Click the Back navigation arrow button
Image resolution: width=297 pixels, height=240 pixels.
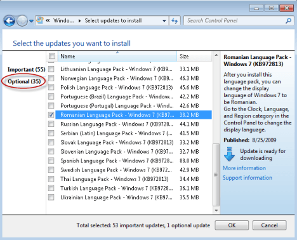pyautogui.click(x=9, y=21)
